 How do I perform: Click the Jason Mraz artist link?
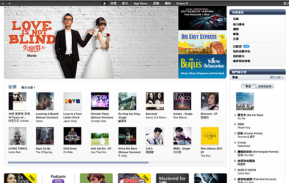coord(70,121)
